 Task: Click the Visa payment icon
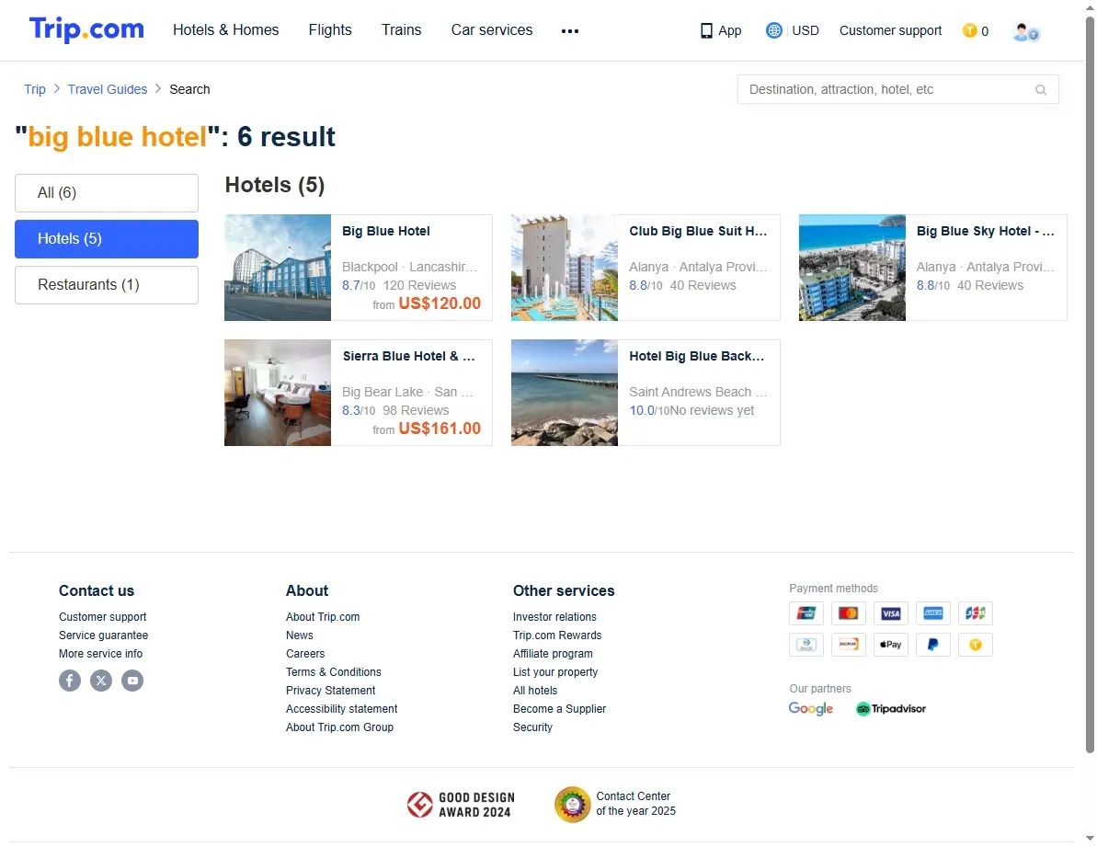point(891,613)
